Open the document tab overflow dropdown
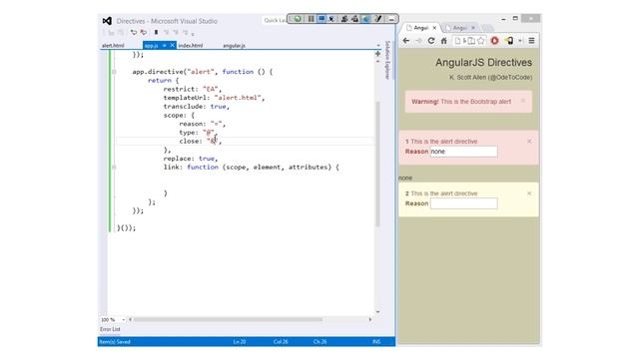 (x=378, y=46)
